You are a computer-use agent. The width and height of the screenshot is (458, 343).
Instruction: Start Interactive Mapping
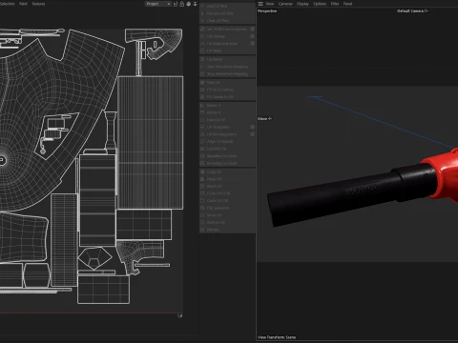pos(227,67)
